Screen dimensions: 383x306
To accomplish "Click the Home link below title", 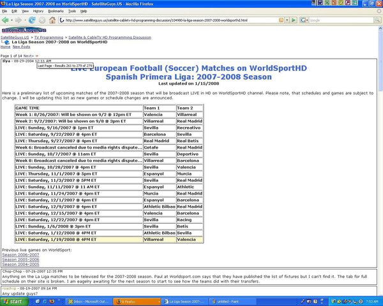I will point(5,47).
